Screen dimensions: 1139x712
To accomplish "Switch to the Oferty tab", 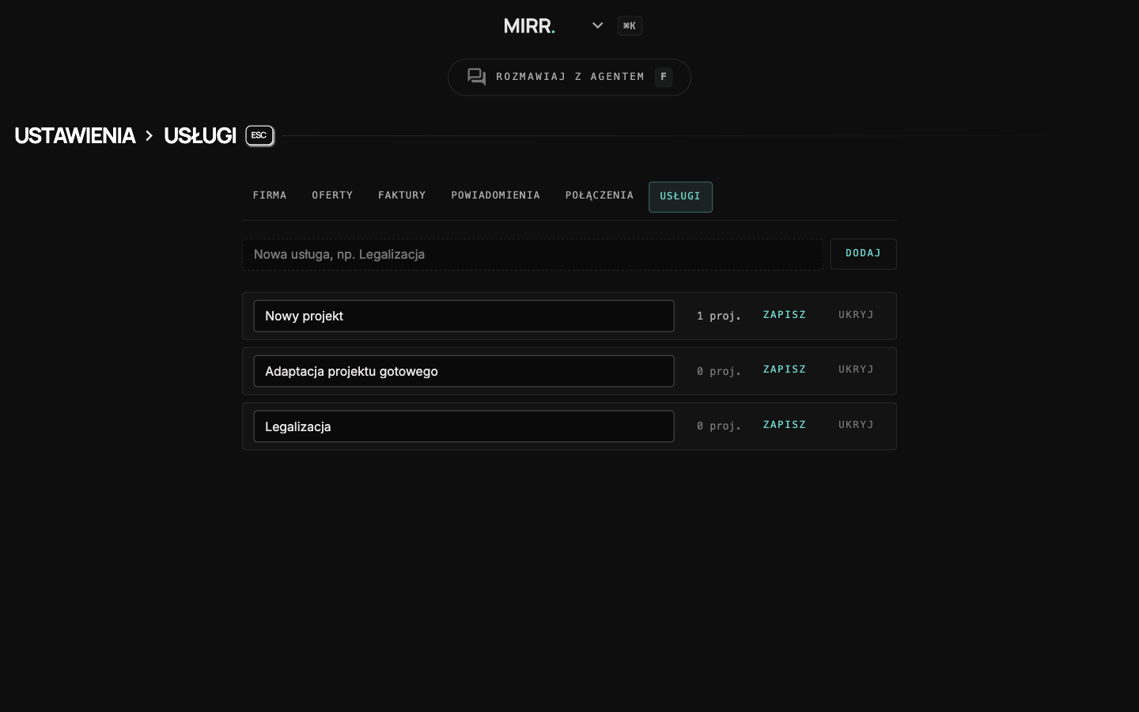I will tap(332, 195).
